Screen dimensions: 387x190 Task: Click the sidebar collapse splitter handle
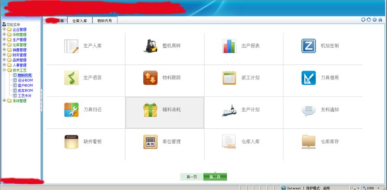coord(42,100)
